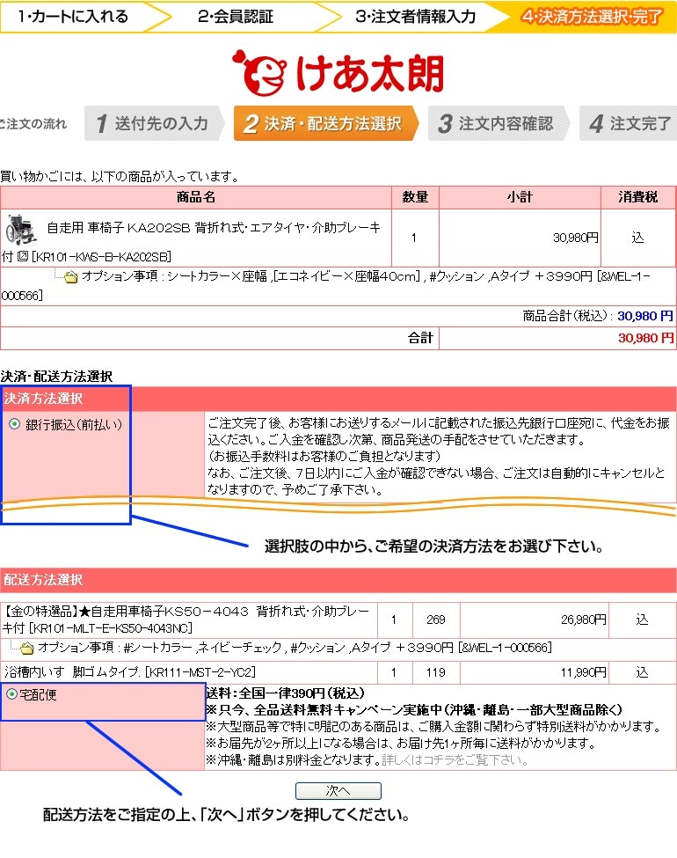Click the 4·決済方法選択·完了 step
The height and width of the screenshot is (858, 677).
[590, 16]
